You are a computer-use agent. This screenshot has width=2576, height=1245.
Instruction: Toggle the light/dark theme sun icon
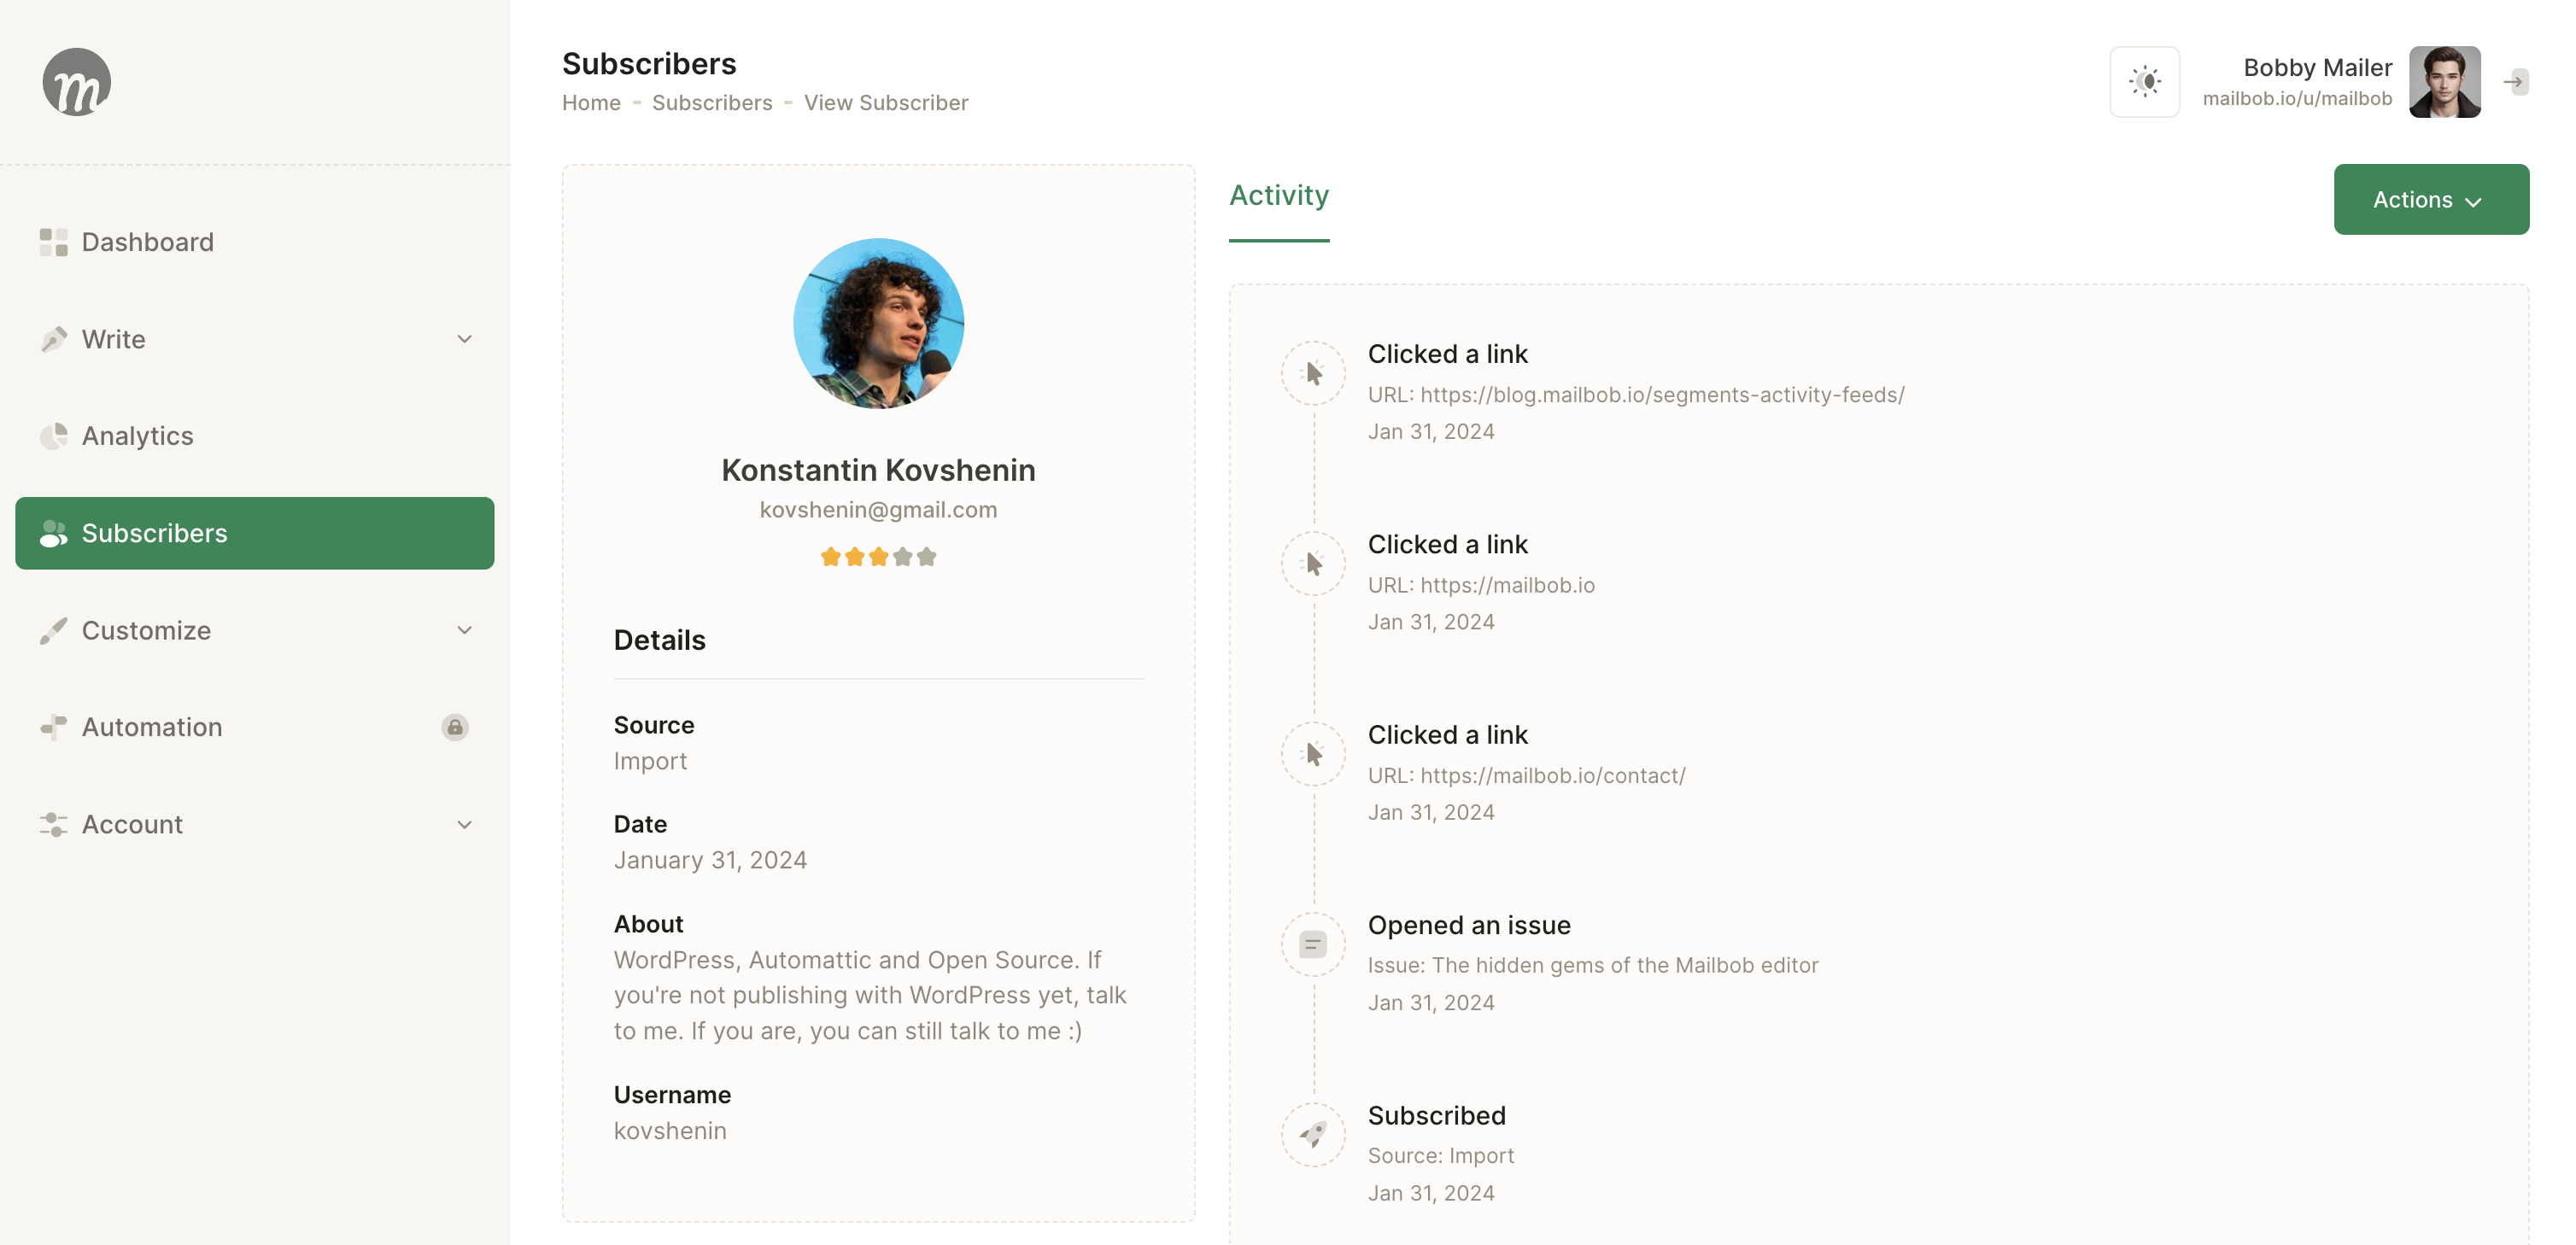pos(2144,82)
